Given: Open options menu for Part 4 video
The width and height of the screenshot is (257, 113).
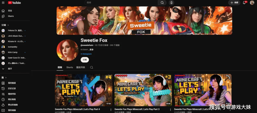Looking at the screenshot, I should click(111, 109).
